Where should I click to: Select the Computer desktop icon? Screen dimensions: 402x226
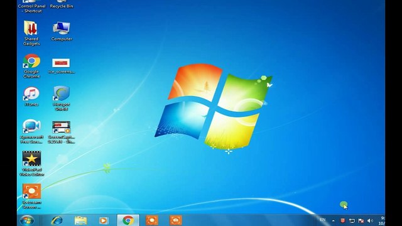62,31
